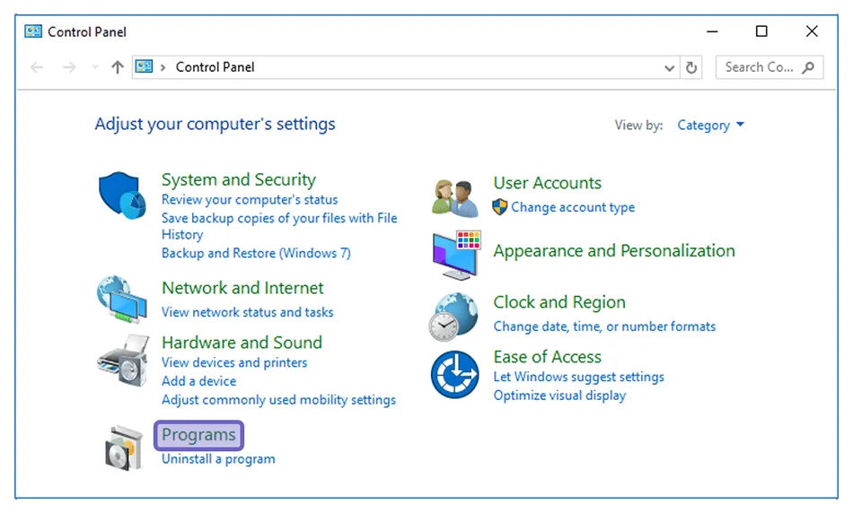Expand the address bar history dropdown
The height and width of the screenshot is (513, 853).
point(670,68)
